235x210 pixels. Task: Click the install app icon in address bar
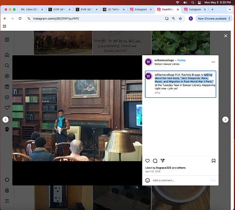click(x=167, y=18)
